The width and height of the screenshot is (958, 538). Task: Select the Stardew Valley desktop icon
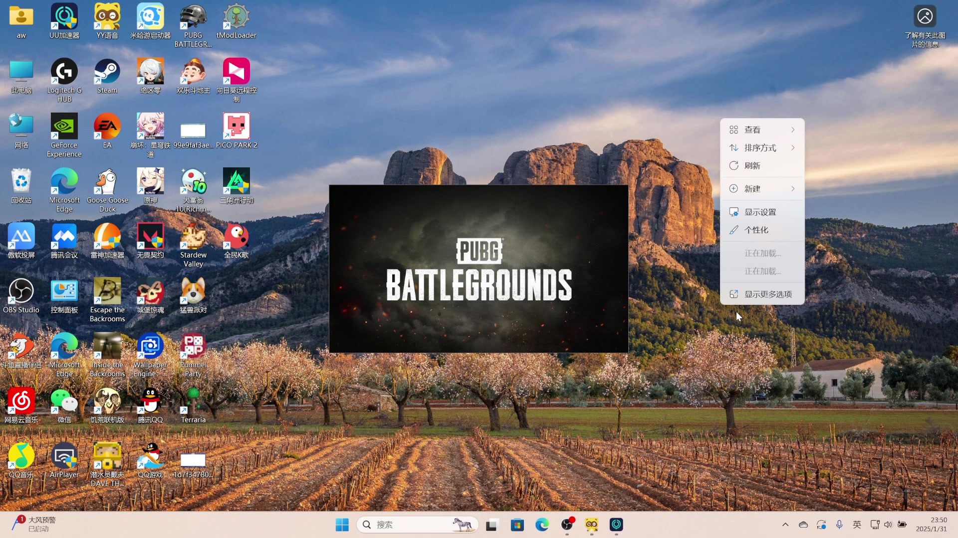[x=193, y=237]
